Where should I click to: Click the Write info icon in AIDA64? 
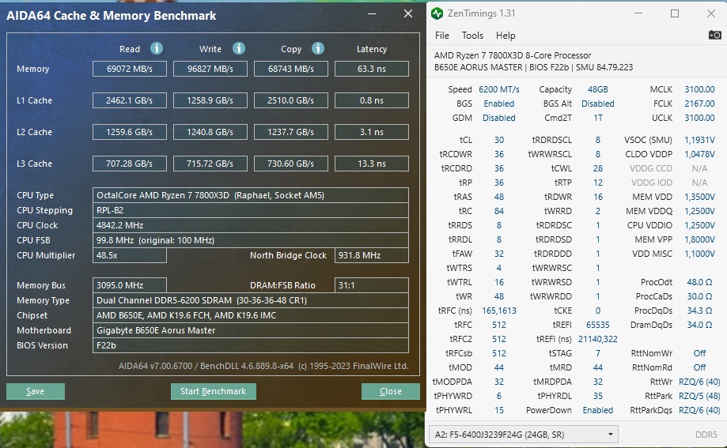[x=239, y=48]
